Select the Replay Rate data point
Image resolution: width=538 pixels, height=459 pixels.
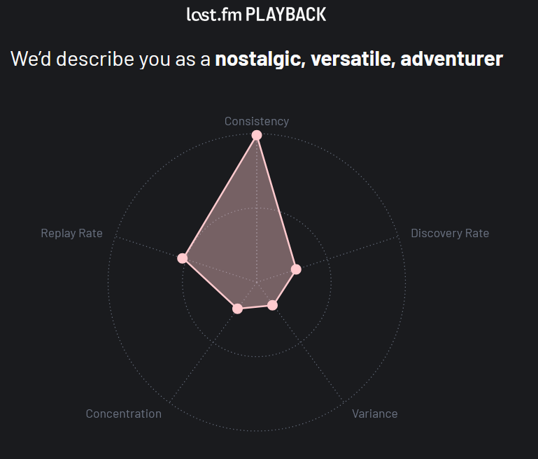coord(183,258)
